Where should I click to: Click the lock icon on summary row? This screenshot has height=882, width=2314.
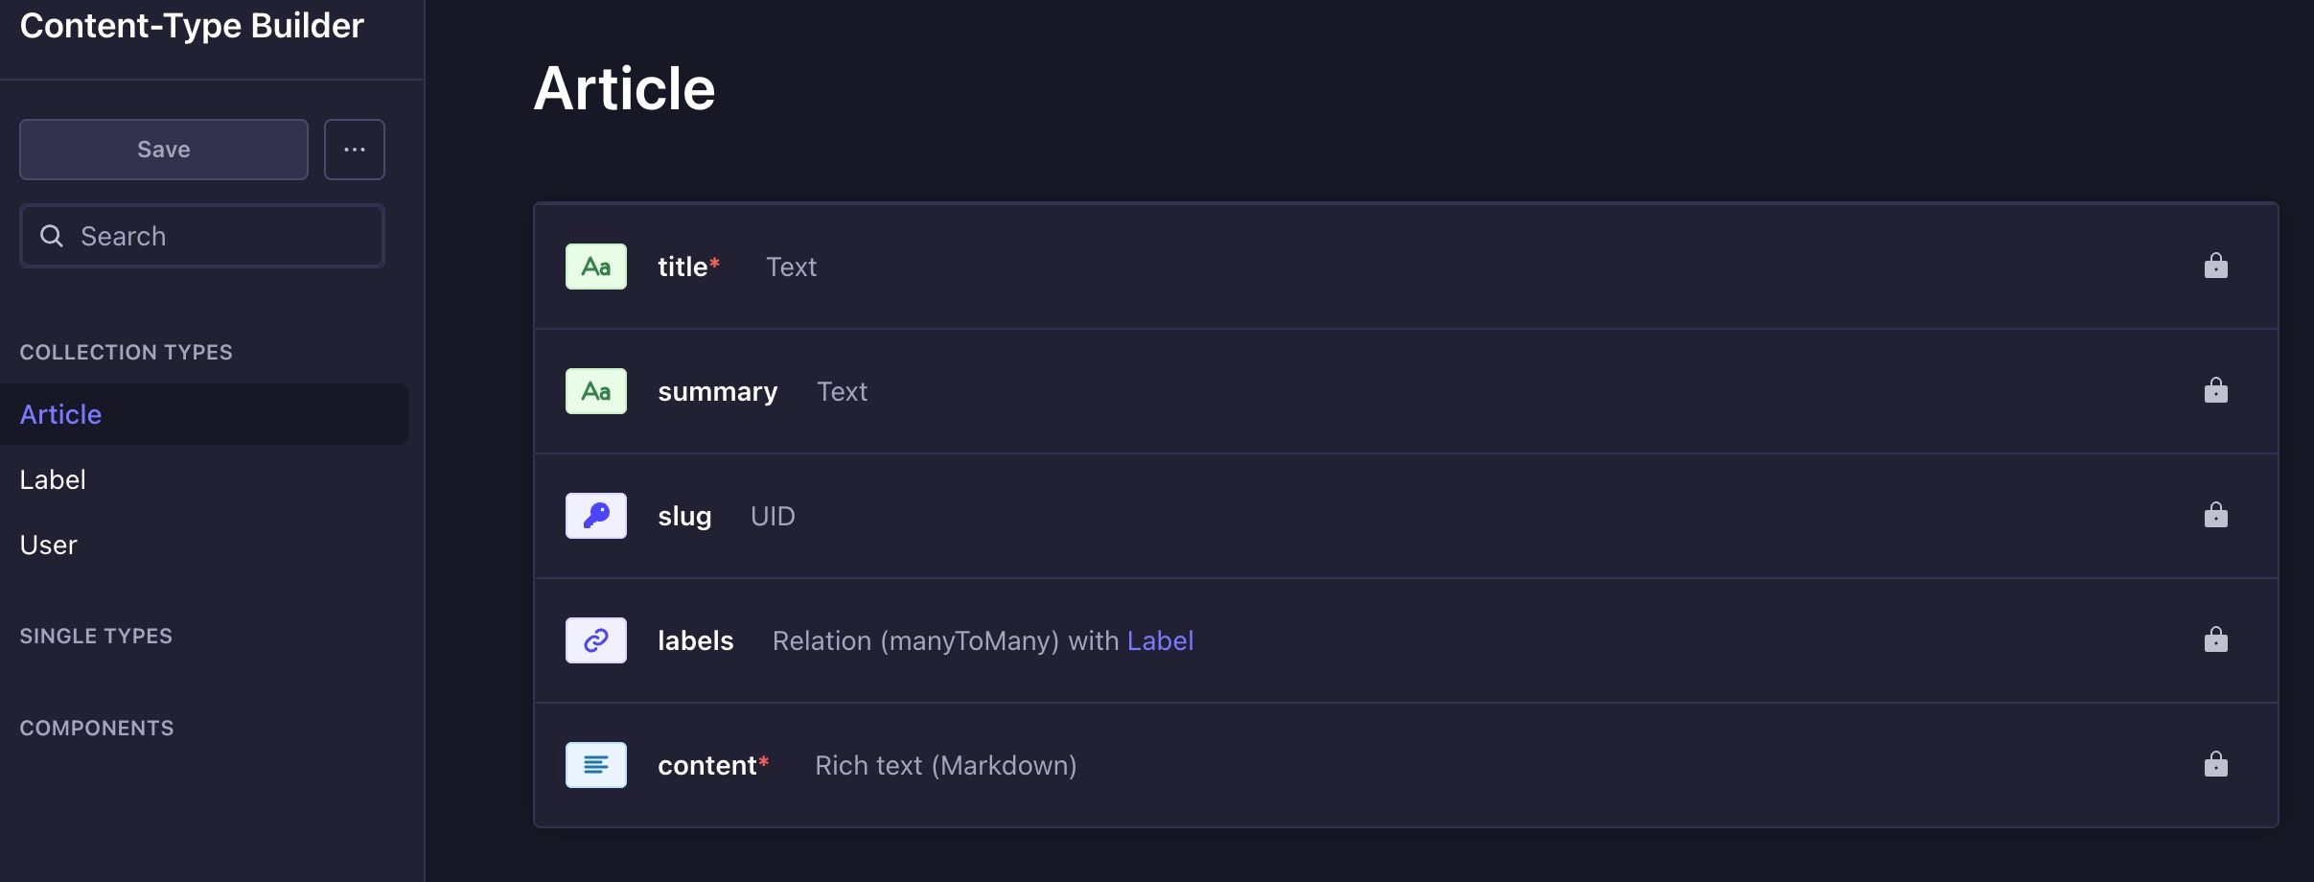point(2215,390)
